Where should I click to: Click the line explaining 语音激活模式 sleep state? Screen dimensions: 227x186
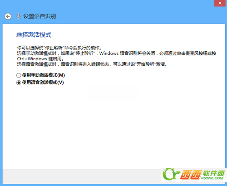point(92,64)
